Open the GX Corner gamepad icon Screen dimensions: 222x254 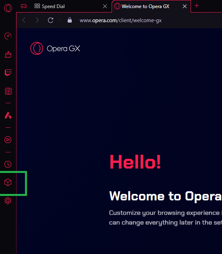click(x=24, y=6)
